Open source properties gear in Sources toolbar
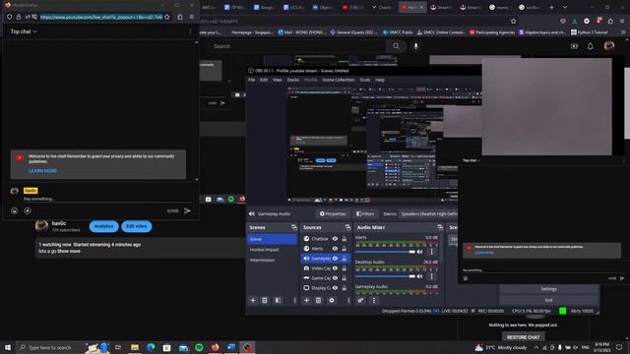This screenshot has height=354, width=630. click(332, 300)
